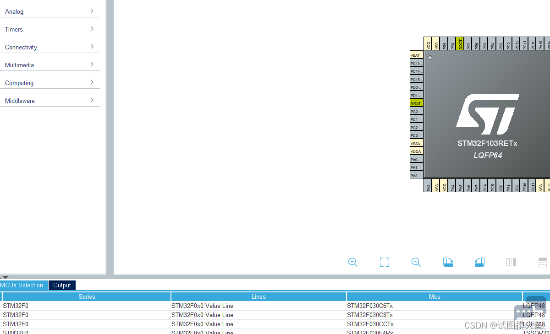Click the PA2 pin on the left side
550x334 pixels.
pos(417,175)
